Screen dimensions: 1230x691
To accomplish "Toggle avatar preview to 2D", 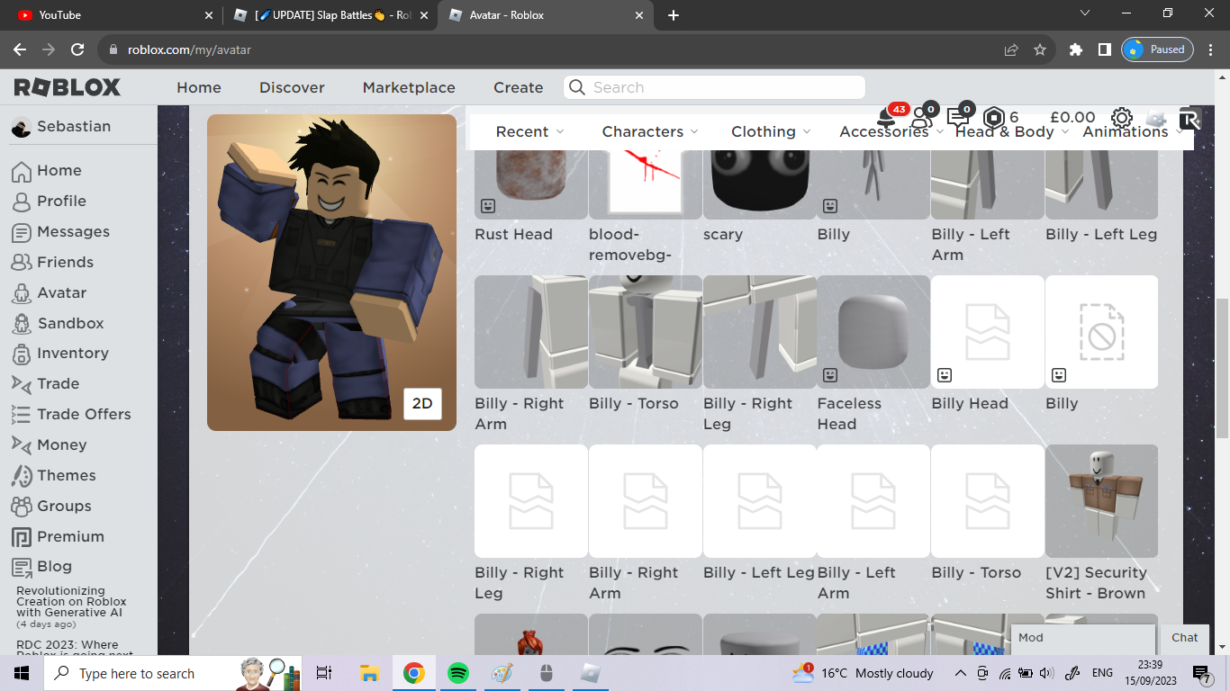I will point(422,404).
